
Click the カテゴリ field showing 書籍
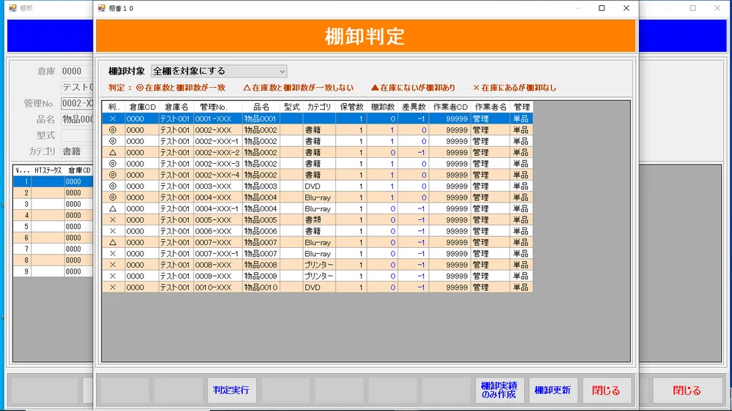77,151
